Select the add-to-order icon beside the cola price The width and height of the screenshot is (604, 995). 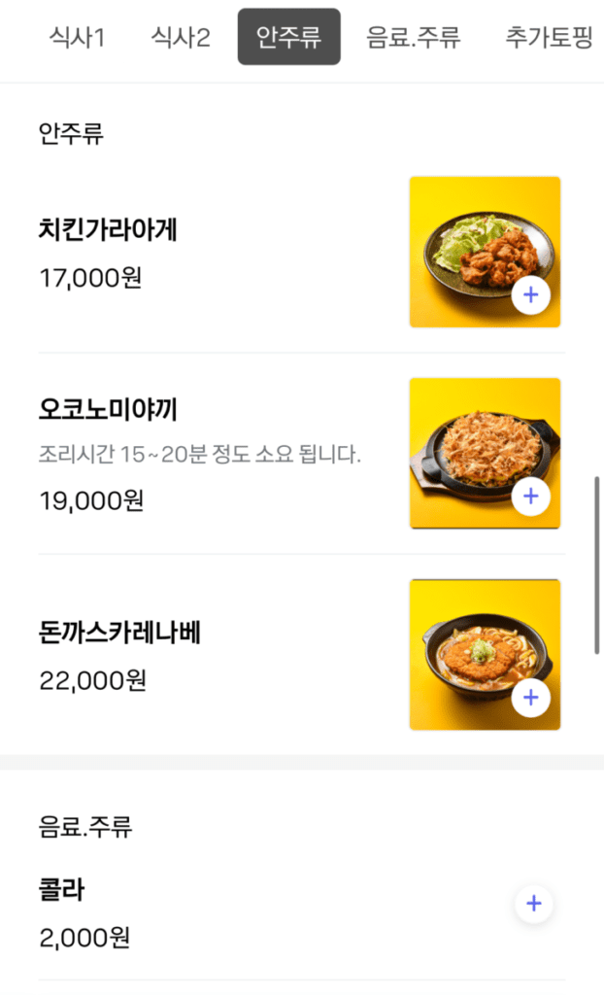point(533,904)
